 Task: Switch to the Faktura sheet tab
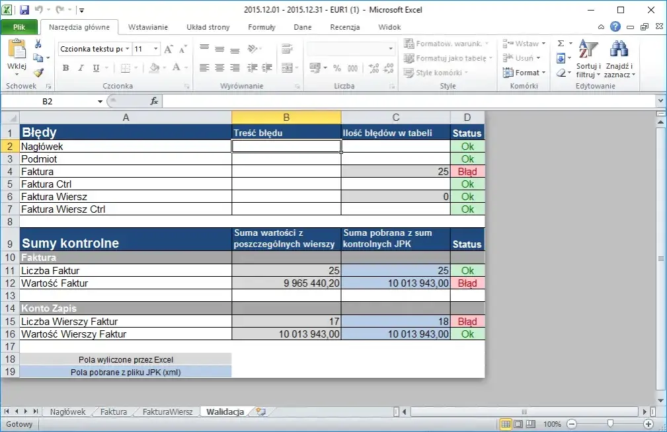(x=114, y=412)
